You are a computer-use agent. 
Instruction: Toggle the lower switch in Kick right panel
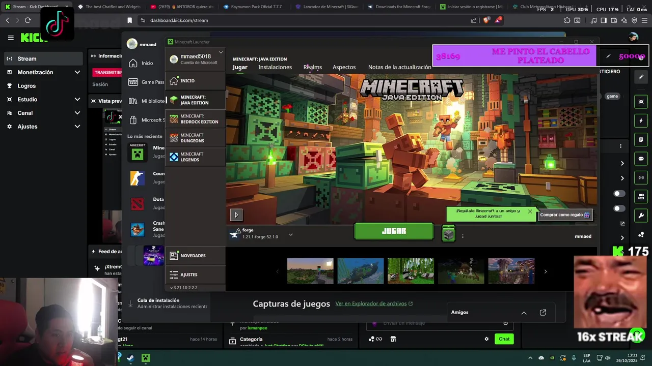coord(619,208)
